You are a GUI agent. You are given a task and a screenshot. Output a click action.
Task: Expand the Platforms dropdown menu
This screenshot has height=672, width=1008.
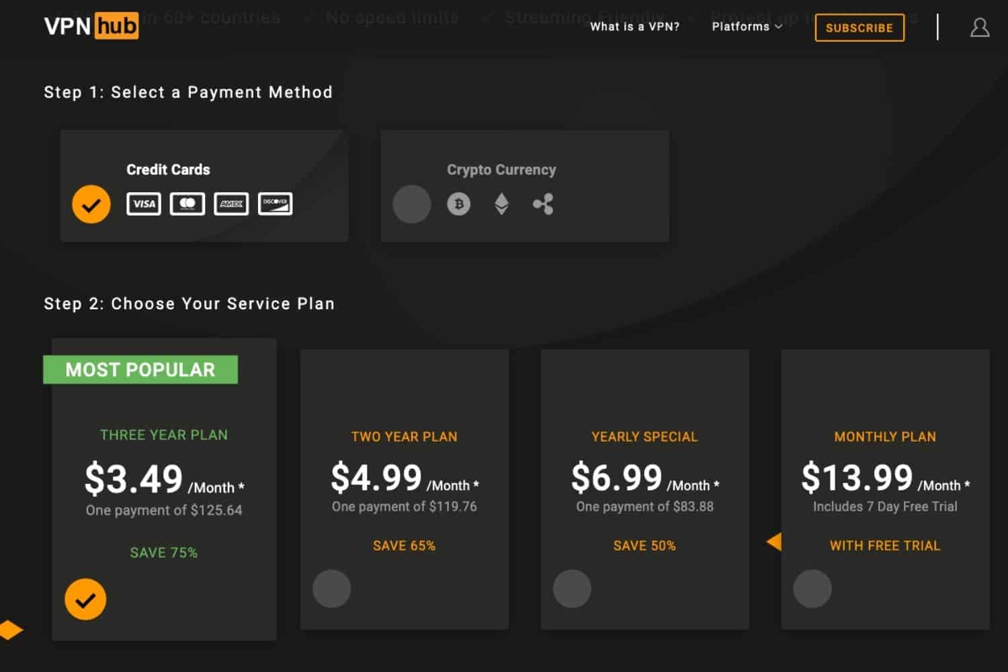(x=747, y=27)
